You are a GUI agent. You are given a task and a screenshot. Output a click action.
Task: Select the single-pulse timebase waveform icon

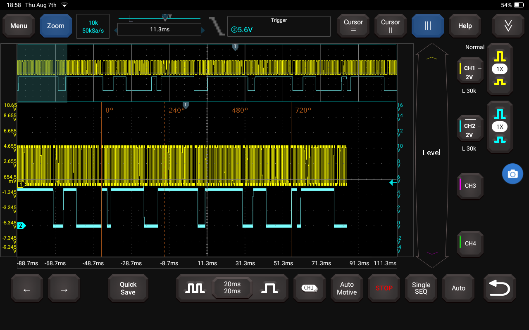tap(269, 288)
